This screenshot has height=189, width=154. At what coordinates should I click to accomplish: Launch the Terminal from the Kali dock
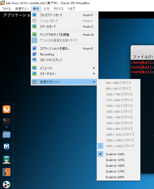click(x=7, y=122)
